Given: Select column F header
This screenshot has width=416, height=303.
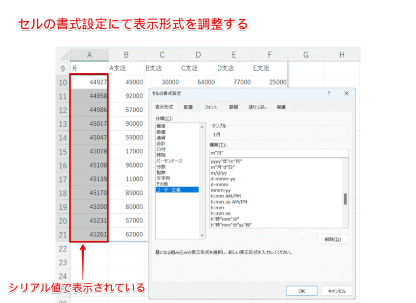Looking at the screenshot, I should click(x=270, y=55).
